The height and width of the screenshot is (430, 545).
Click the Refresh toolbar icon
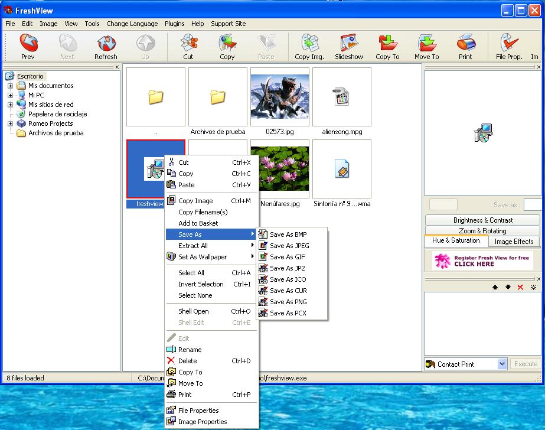point(106,43)
